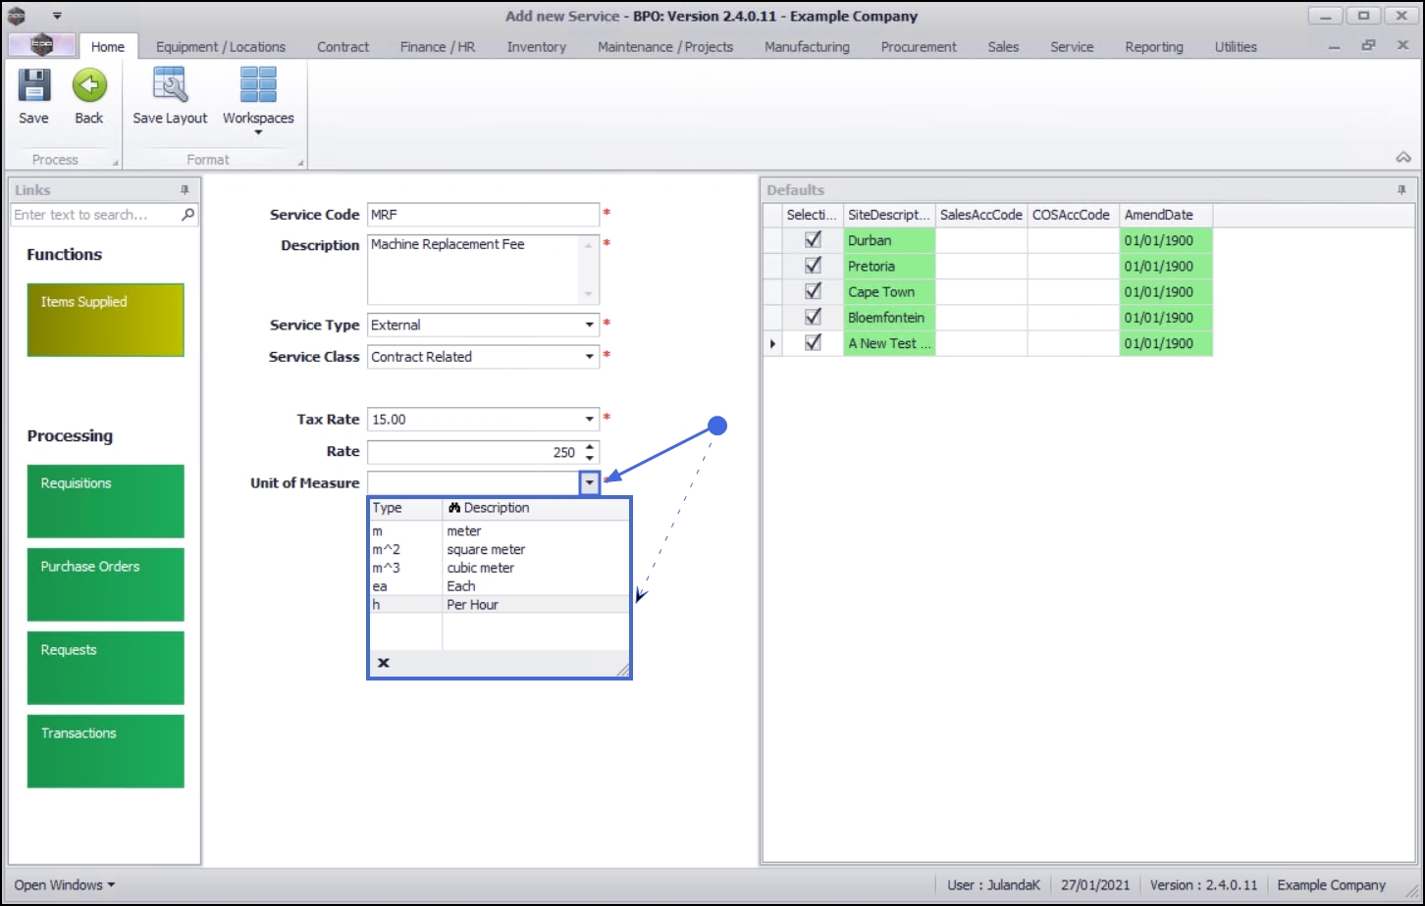Click the Save floppy disk icon

click(x=33, y=86)
